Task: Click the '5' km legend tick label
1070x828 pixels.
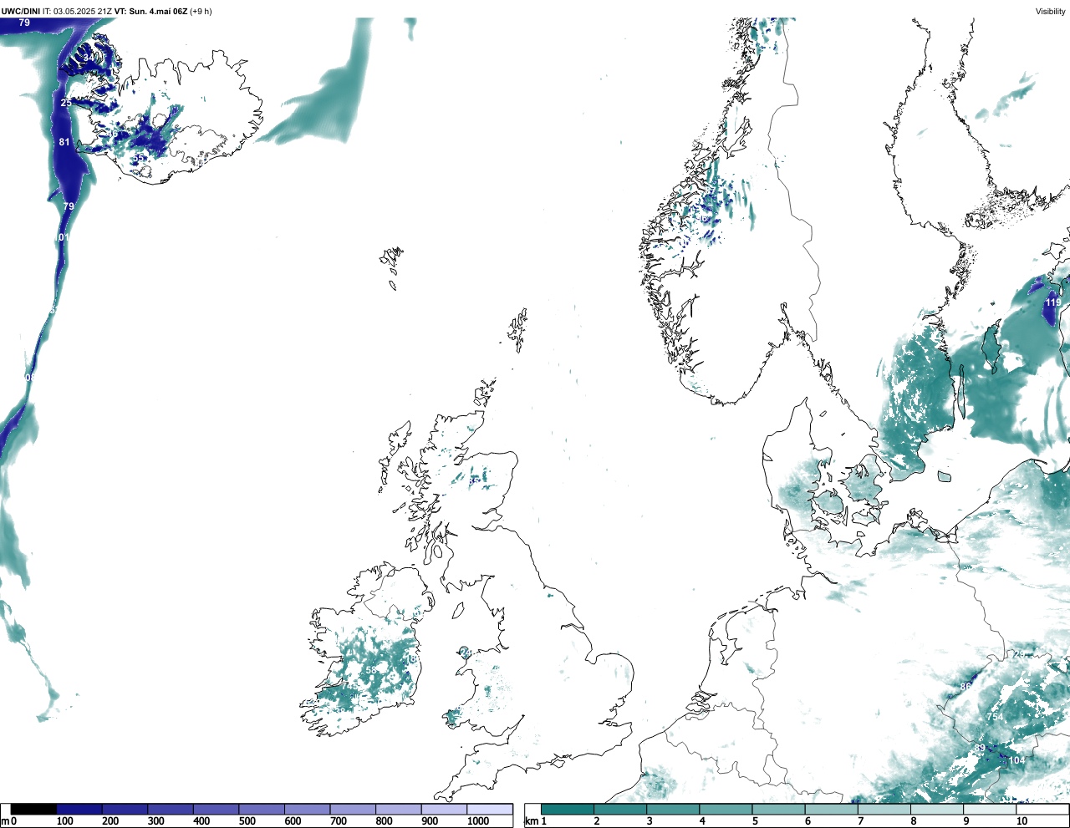Action: pos(755,821)
